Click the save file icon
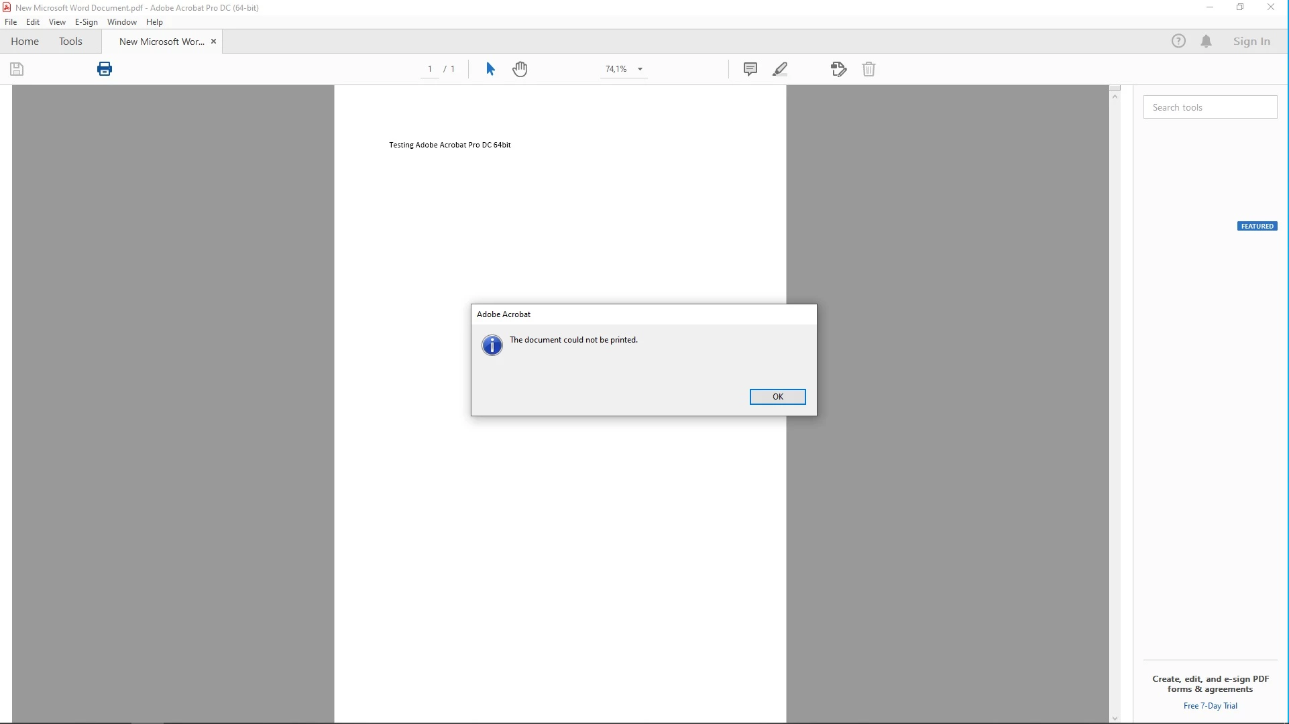 point(17,69)
